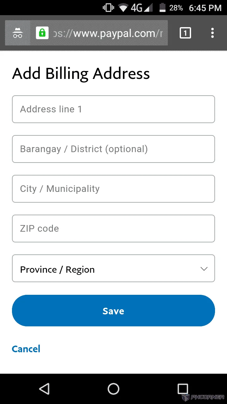Tap the Android recent apps square
The height and width of the screenshot is (404, 227).
click(183, 389)
